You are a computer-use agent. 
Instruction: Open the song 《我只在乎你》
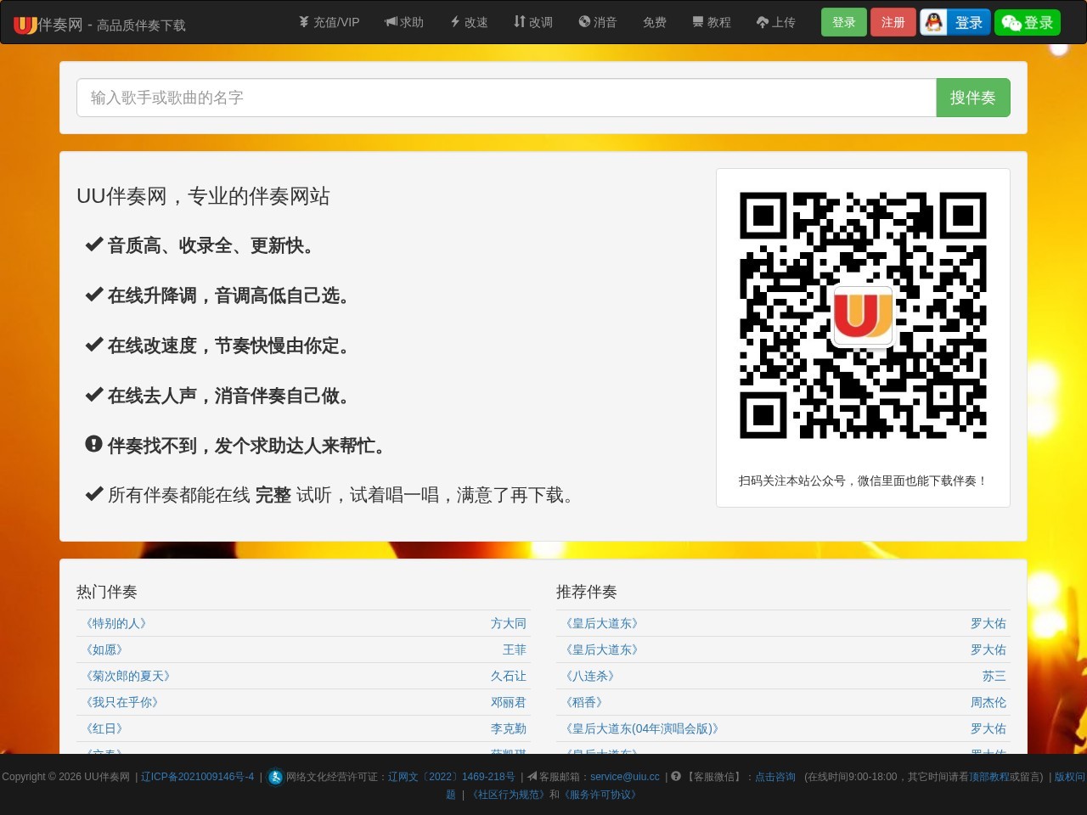122,702
